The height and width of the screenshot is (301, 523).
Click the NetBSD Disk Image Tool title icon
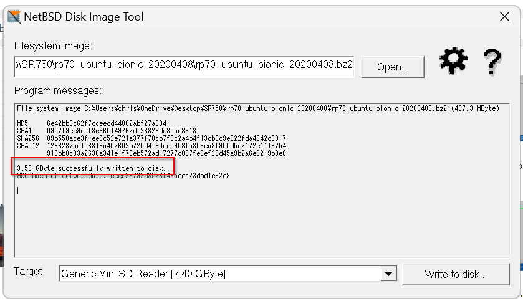pos(14,17)
